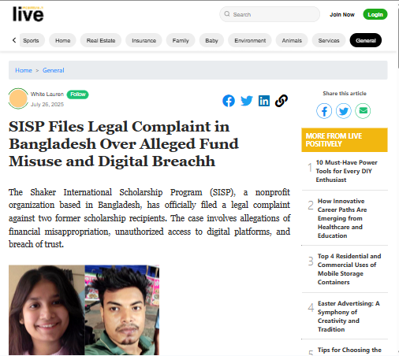Open '10 Must-Have Power Tools' article
Screen dimensions: 399x356
point(346,171)
